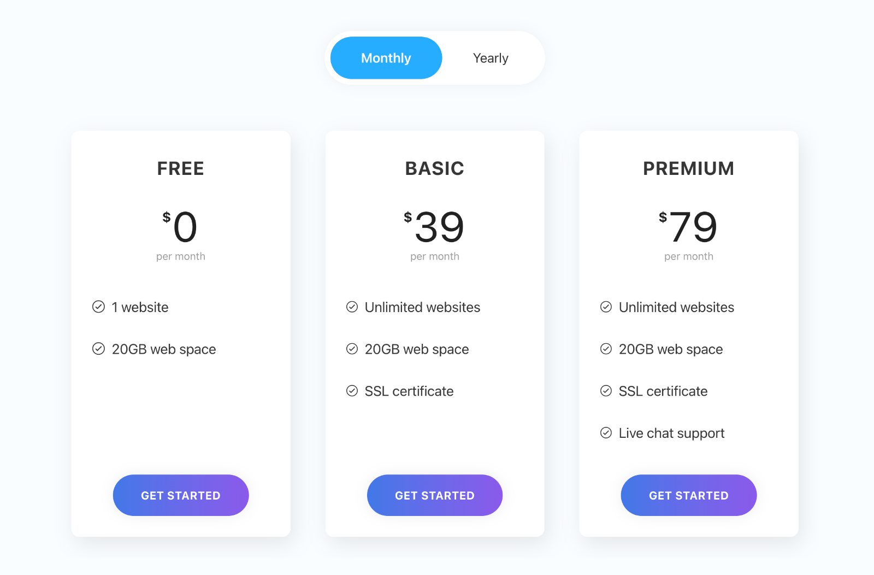Click the checkmark icon beside Unlimited websites on PREMIUM

pyautogui.click(x=606, y=307)
